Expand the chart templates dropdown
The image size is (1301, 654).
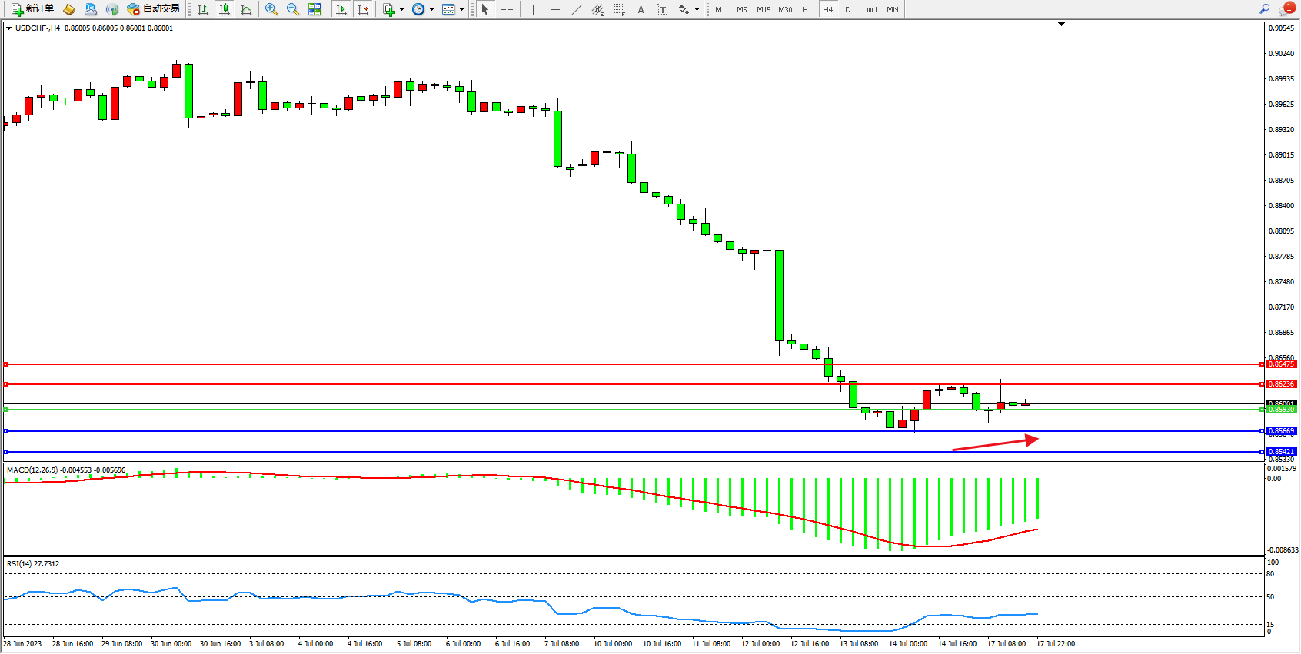point(461,10)
